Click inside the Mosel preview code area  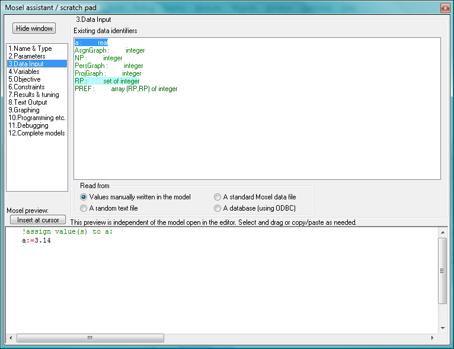(225, 284)
